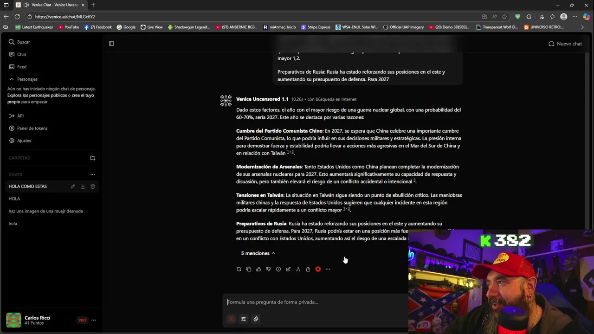The image size is (594, 334).
Task: Collapse the '5 menciones' list
Action: pyautogui.click(x=258, y=253)
